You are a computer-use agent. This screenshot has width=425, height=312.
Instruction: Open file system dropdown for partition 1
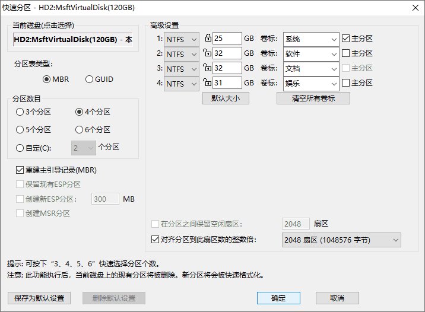click(181, 40)
